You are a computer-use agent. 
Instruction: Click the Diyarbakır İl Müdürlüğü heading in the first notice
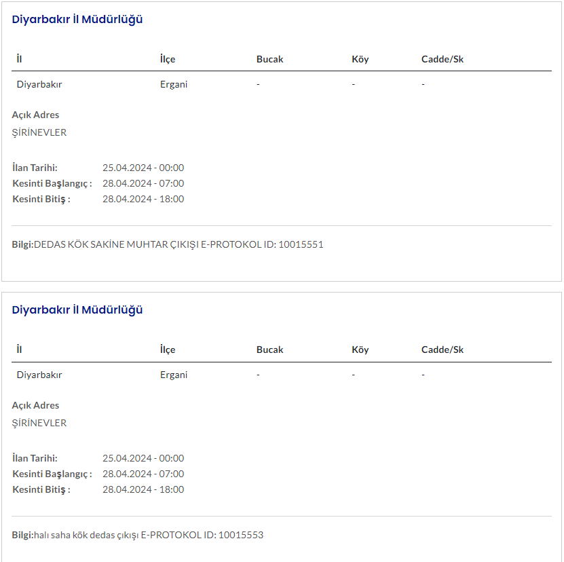coord(77,20)
